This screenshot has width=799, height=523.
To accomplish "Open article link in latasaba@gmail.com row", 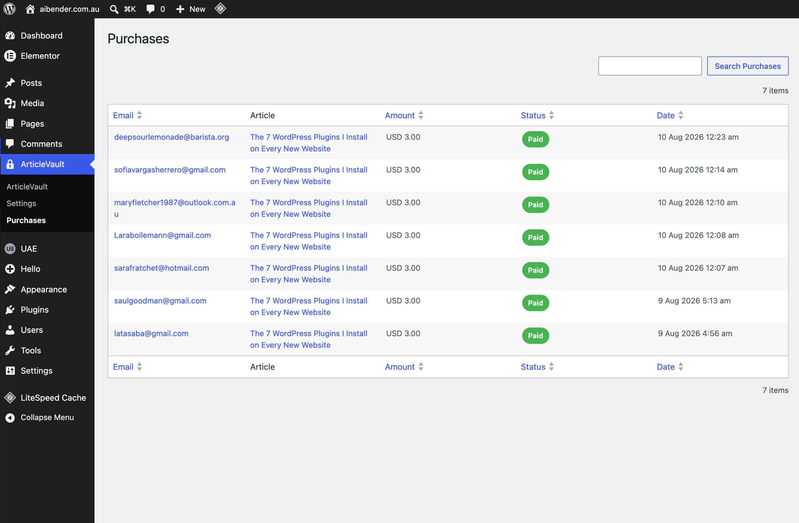I will click(309, 339).
